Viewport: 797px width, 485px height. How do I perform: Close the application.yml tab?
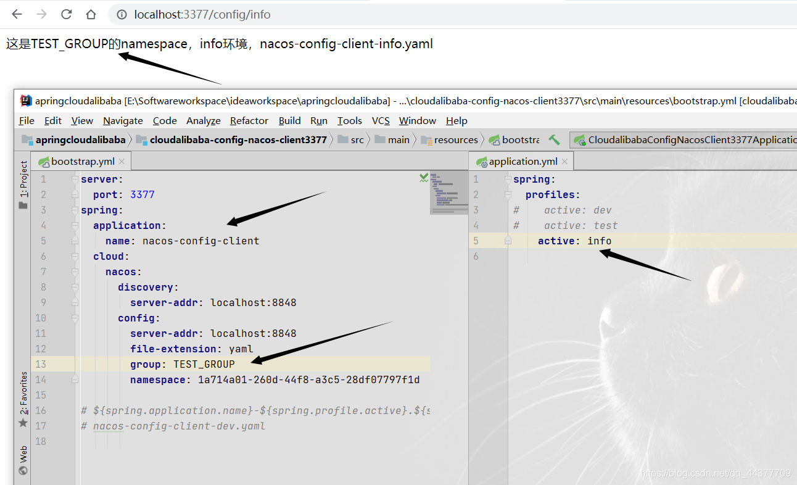click(564, 162)
